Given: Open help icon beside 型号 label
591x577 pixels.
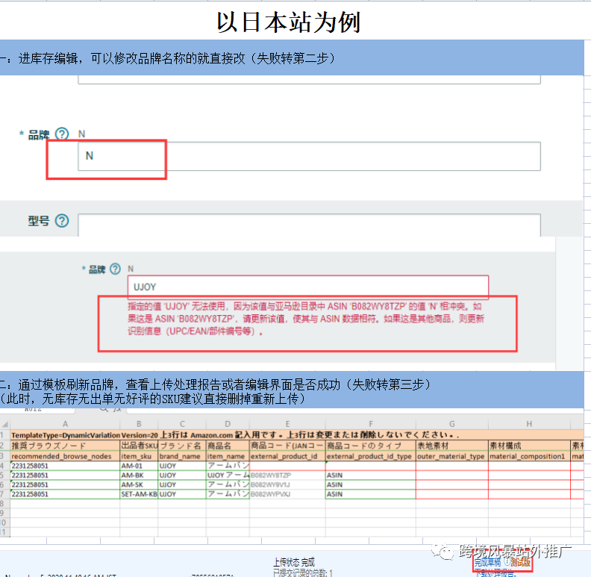Looking at the screenshot, I should [62, 221].
